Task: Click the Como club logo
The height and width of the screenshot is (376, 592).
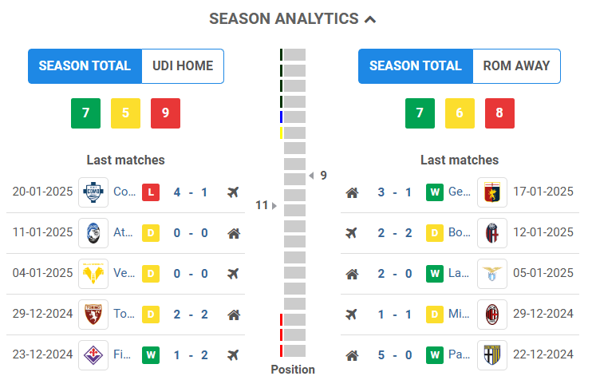Action: pos(93,192)
